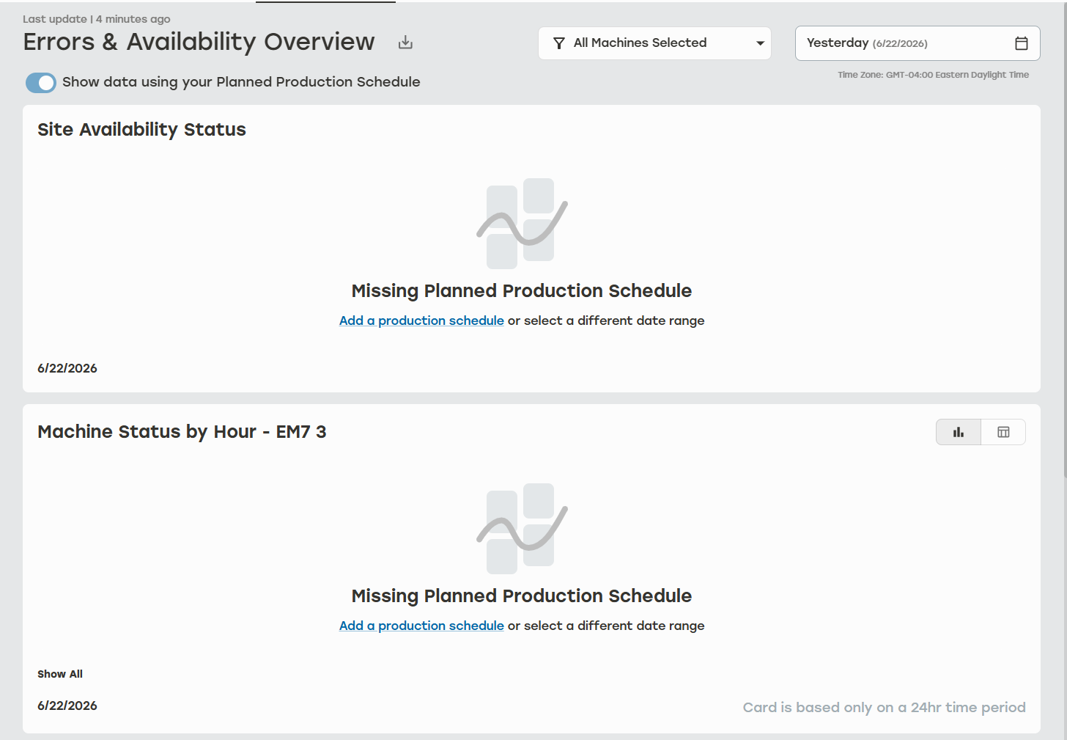The width and height of the screenshot is (1067, 740).
Task: Switch Machine Status card to table view
Action: coord(1003,432)
